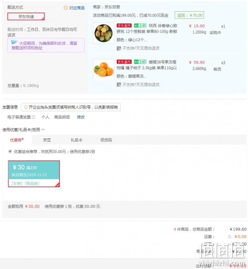Click the info icon next to 运费
Screen dimensions: 248x269
click(x=229, y=237)
